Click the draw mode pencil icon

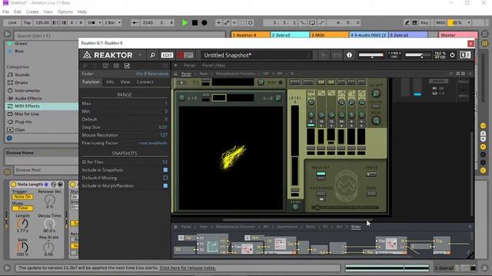point(407,23)
